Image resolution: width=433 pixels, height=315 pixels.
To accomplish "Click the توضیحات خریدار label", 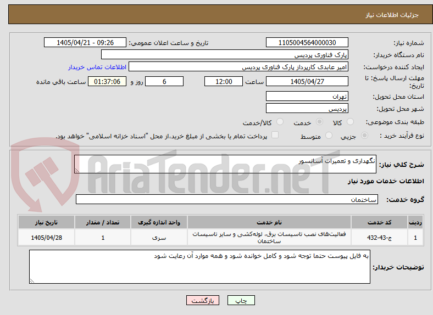I will click(x=398, y=267).
